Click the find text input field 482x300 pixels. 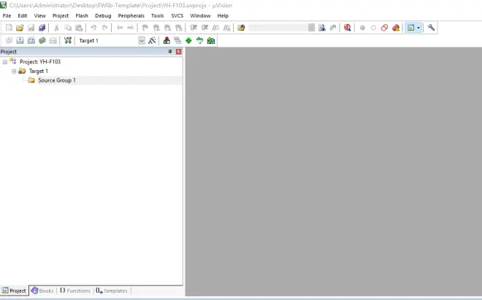pos(278,28)
